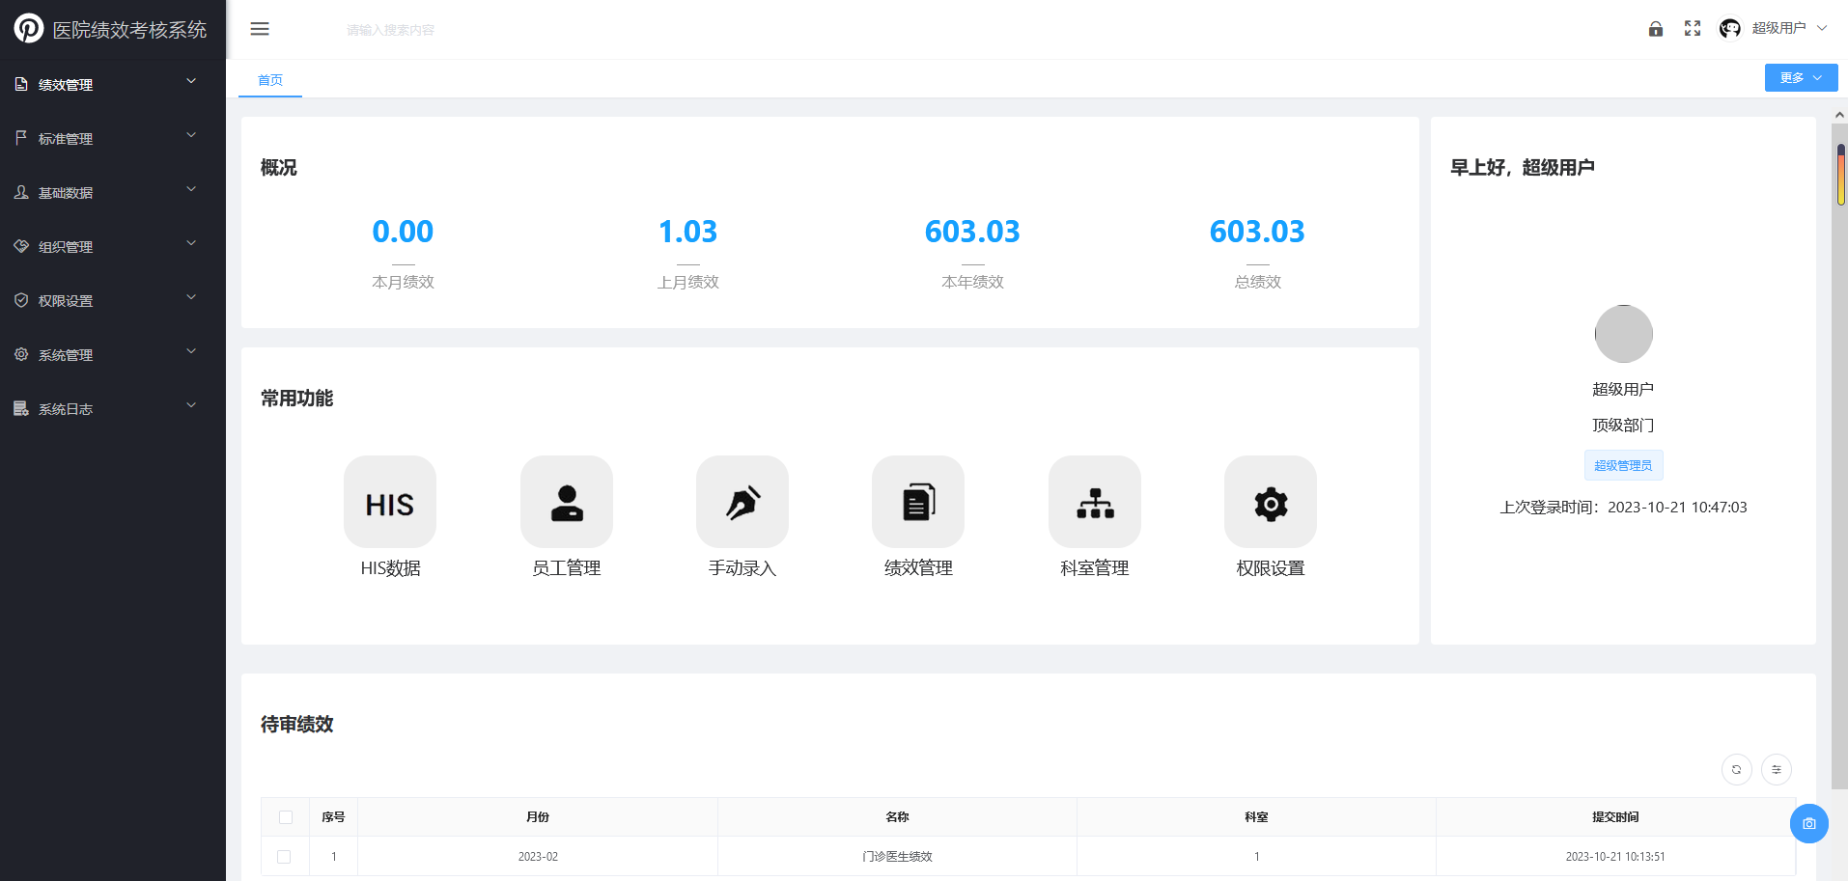Open the 更多 dropdown button
Viewport: 1848px width, 881px height.
click(1802, 78)
